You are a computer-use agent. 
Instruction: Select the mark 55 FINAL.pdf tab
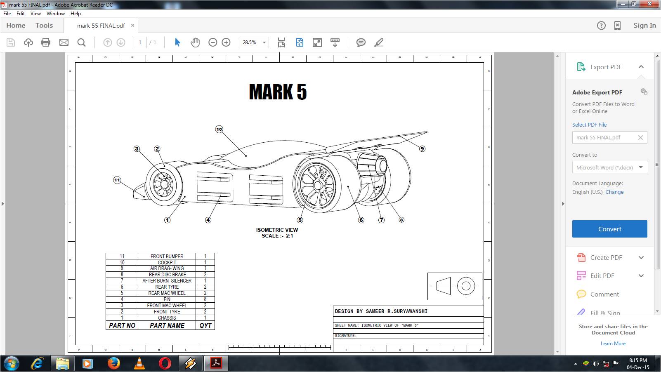[101, 26]
